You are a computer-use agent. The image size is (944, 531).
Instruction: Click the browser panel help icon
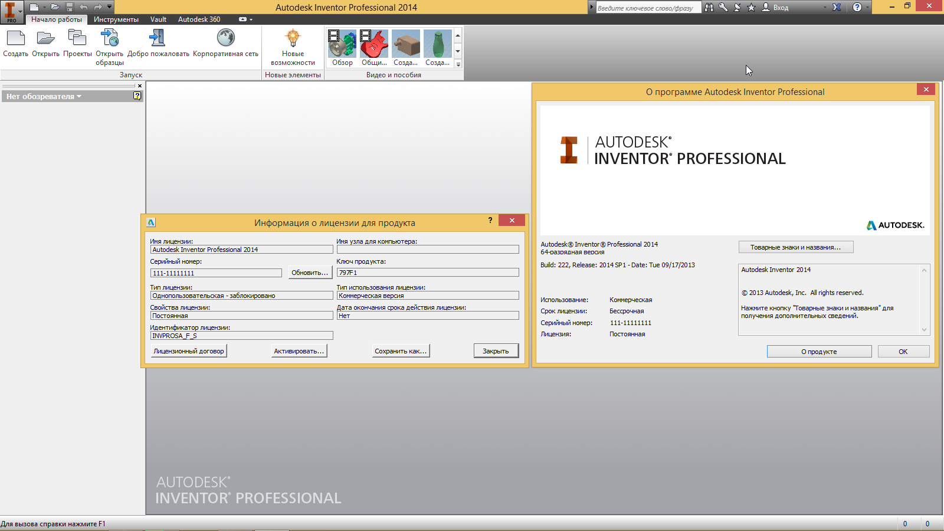(x=137, y=96)
